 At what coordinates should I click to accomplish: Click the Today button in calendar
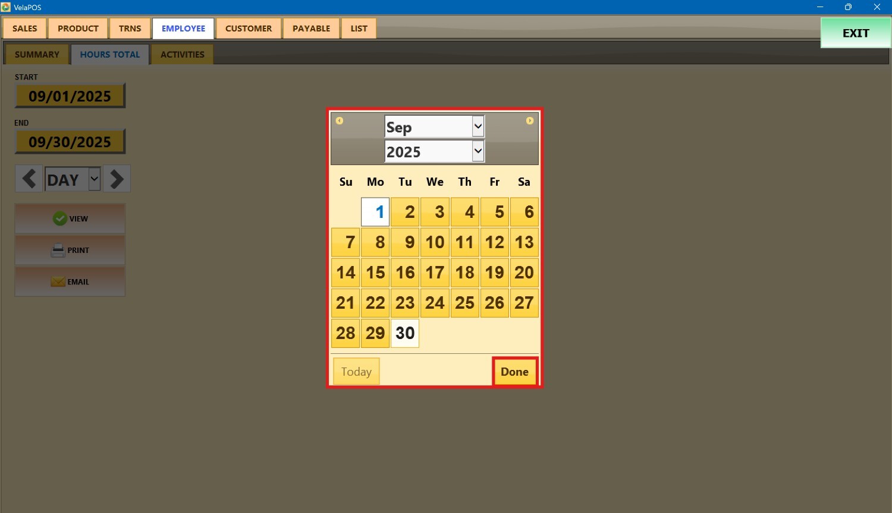point(356,372)
